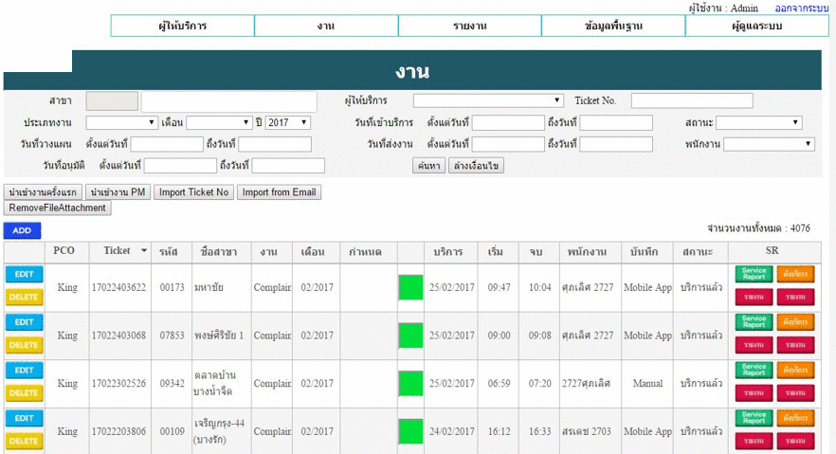The image size is (836, 454).
Task: Click DELETE for ticket 17022203806
Action: pos(25,441)
